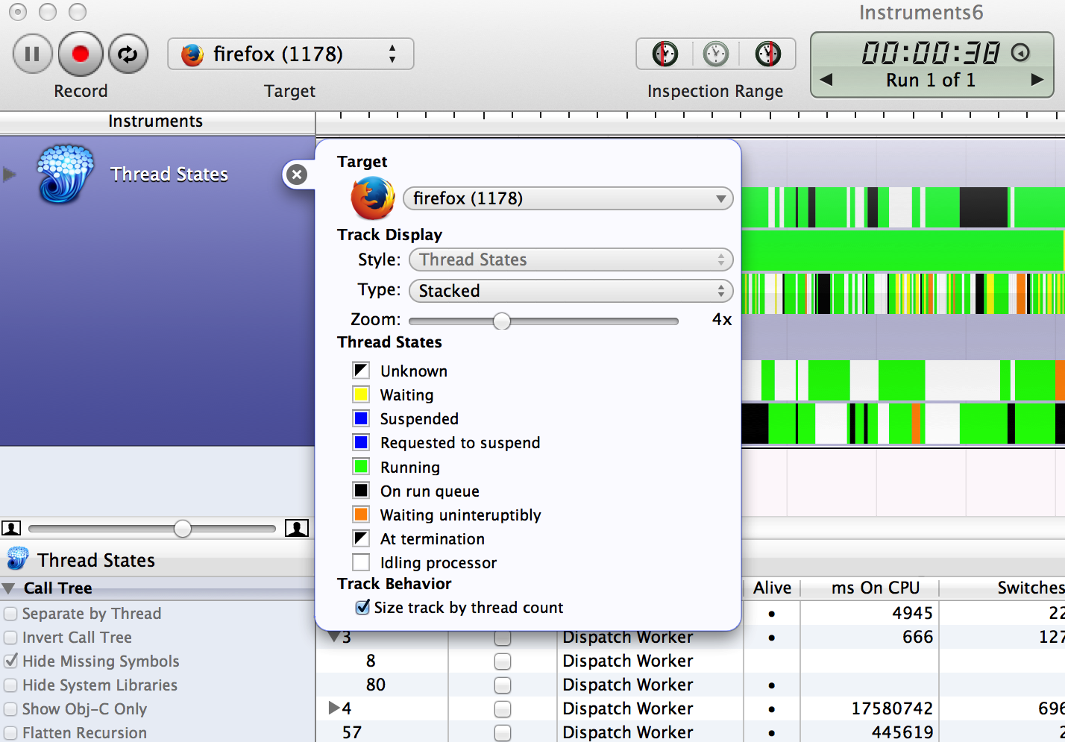The height and width of the screenshot is (742, 1065).
Task: Set inspection range end marker
Action: 767,54
